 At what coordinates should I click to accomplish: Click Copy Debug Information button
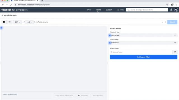(64, 96)
